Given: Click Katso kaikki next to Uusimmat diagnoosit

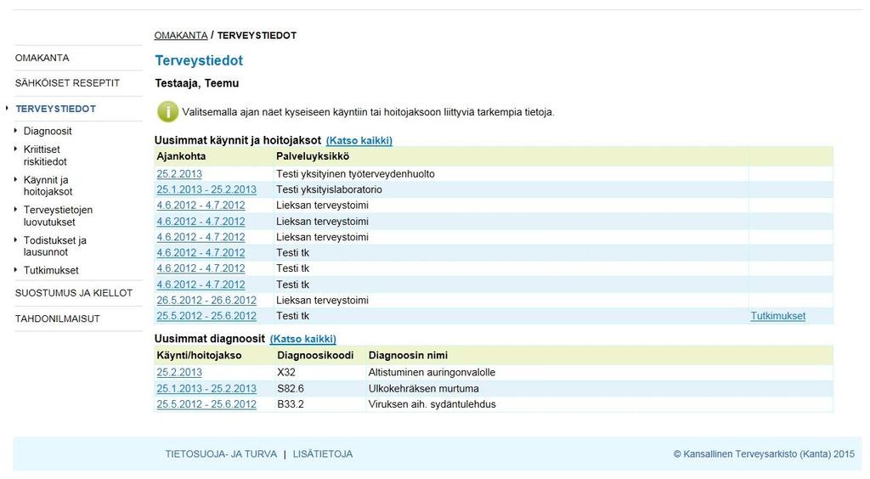Looking at the screenshot, I should pos(303,339).
